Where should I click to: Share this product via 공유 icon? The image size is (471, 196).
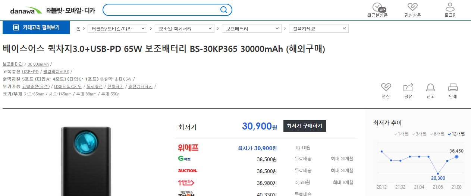408,88
